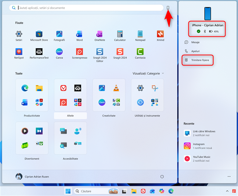Launch Vivaldi from the taskbar
Screen dimensions: 238x196
[143, 191]
